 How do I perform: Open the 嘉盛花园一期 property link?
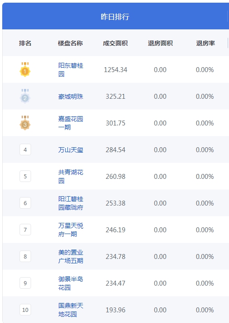[71, 123]
